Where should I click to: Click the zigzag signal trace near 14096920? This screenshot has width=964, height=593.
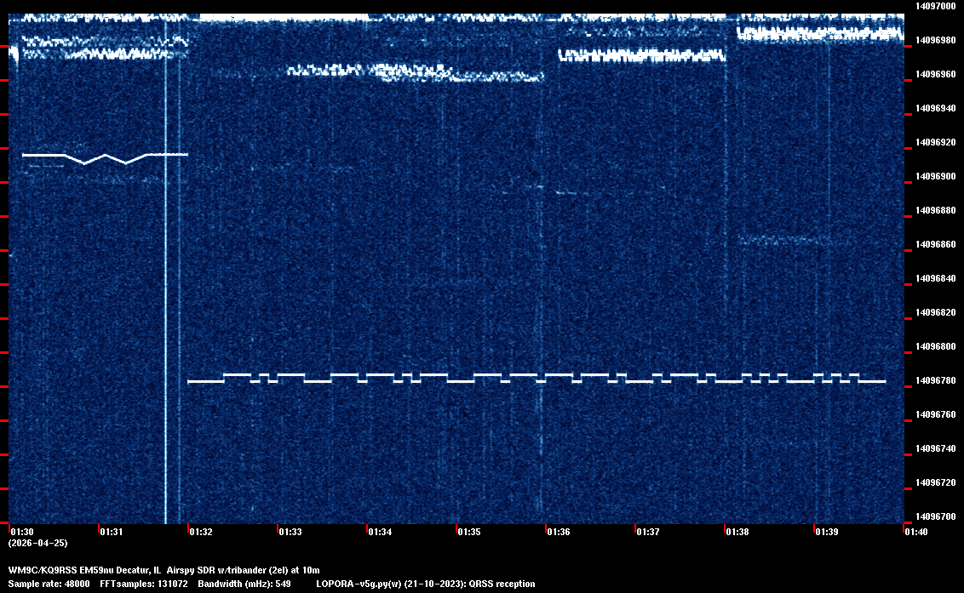[105, 158]
